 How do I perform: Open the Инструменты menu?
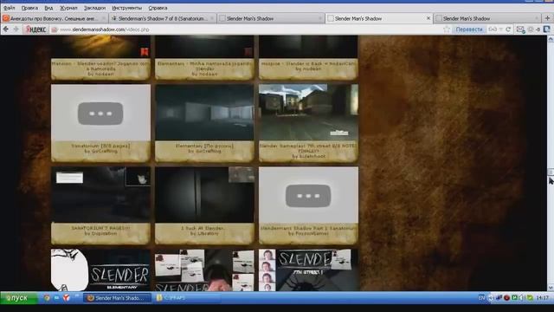(x=127, y=8)
